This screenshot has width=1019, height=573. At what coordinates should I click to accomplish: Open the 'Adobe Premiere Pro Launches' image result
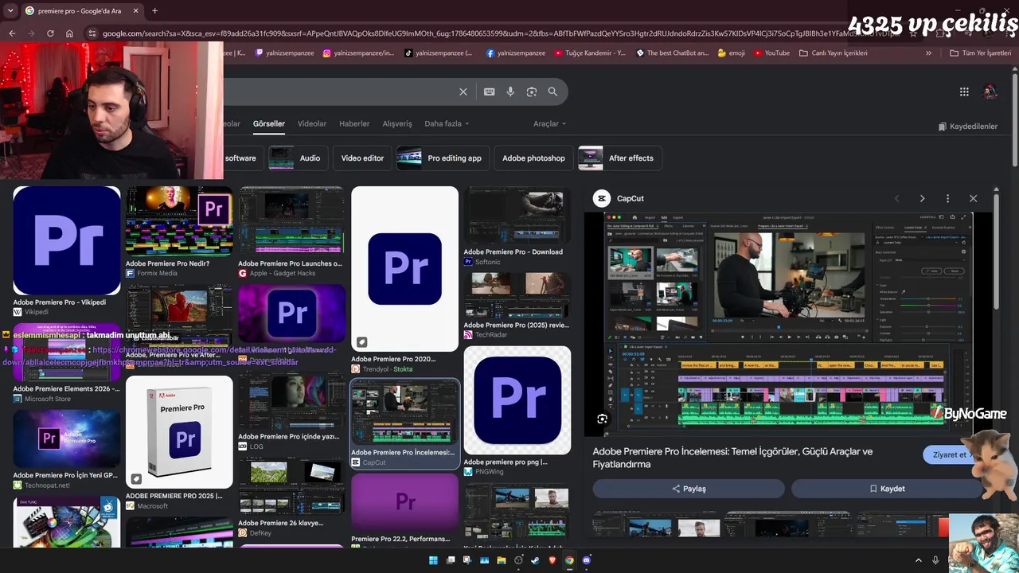[291, 222]
